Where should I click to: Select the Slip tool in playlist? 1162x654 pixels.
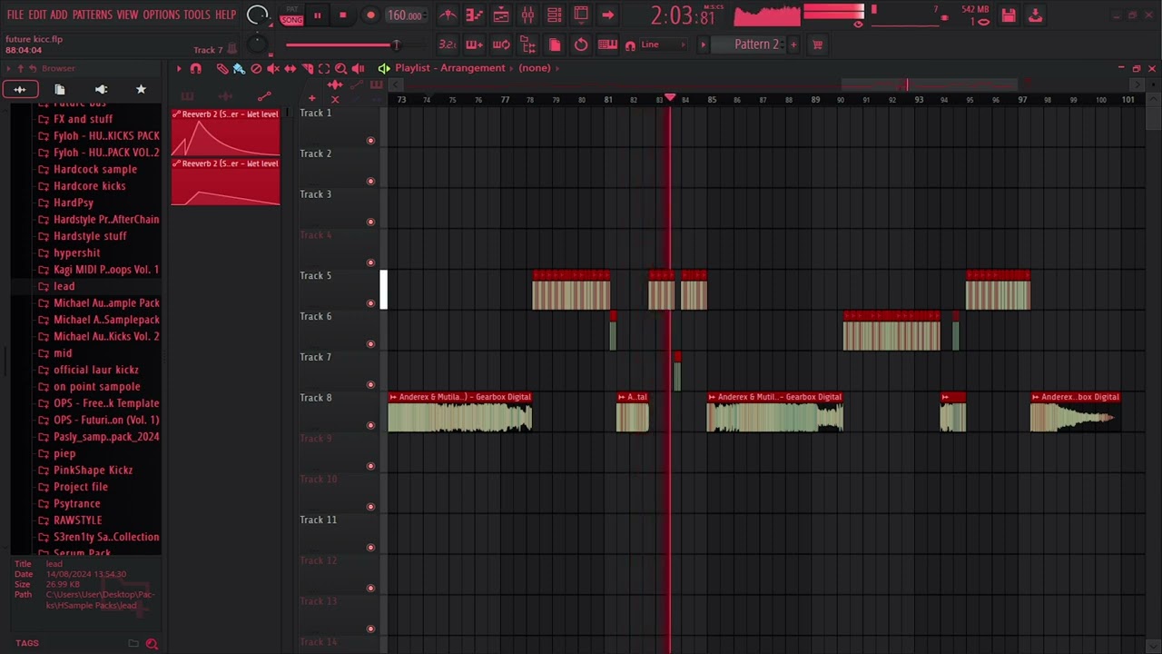[290, 68]
